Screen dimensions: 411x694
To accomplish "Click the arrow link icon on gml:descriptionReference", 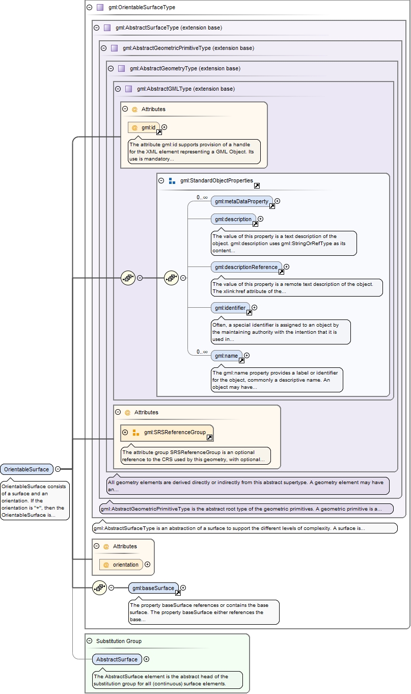I will pyautogui.click(x=281, y=272).
